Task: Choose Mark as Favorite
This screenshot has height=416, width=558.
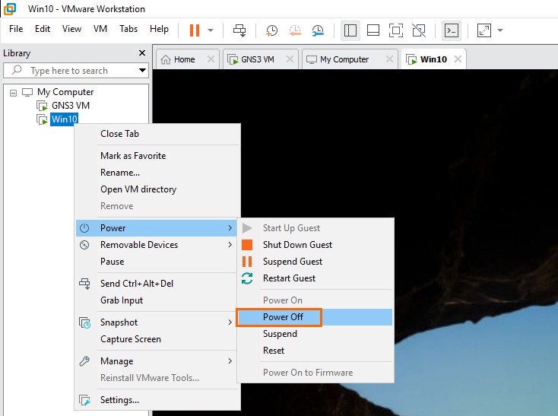Action: [x=157, y=156]
